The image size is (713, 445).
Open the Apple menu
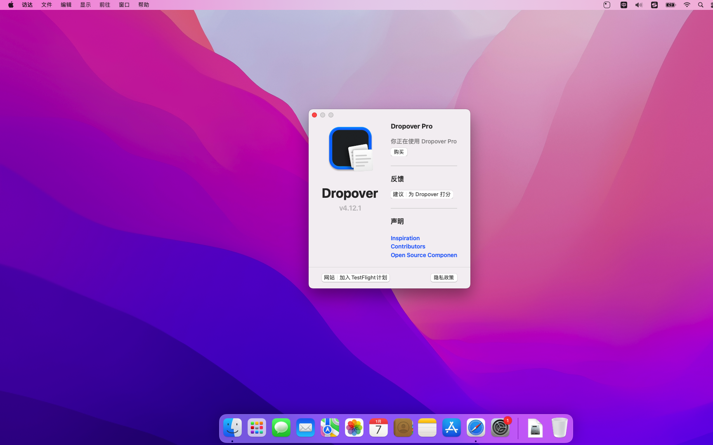tap(11, 5)
